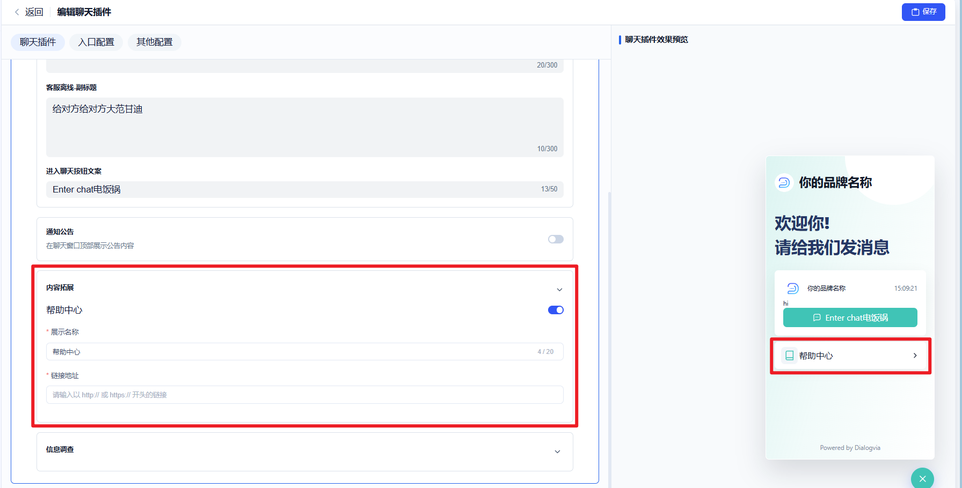Click the 进入聊天按钮文案 text field
Image resolution: width=962 pixels, height=488 pixels.
pyautogui.click(x=304, y=189)
